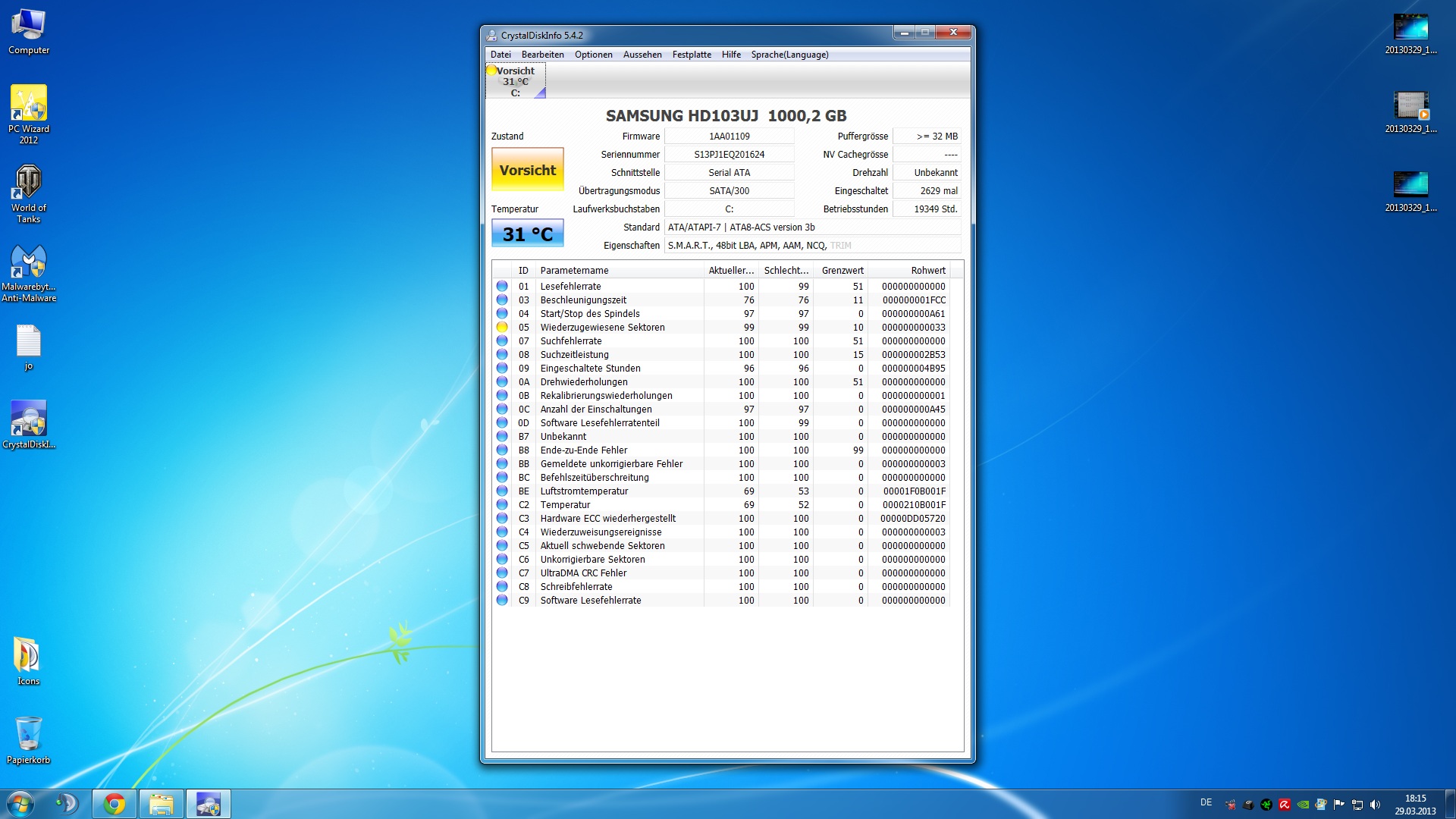Click the Chrome icon in the taskbar
1456x819 pixels.
coord(115,804)
